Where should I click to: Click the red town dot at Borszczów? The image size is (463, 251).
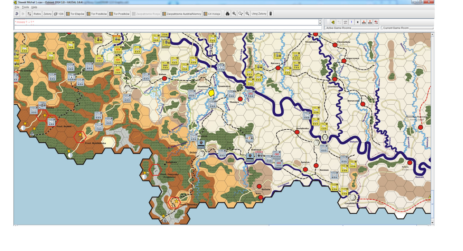(363, 104)
